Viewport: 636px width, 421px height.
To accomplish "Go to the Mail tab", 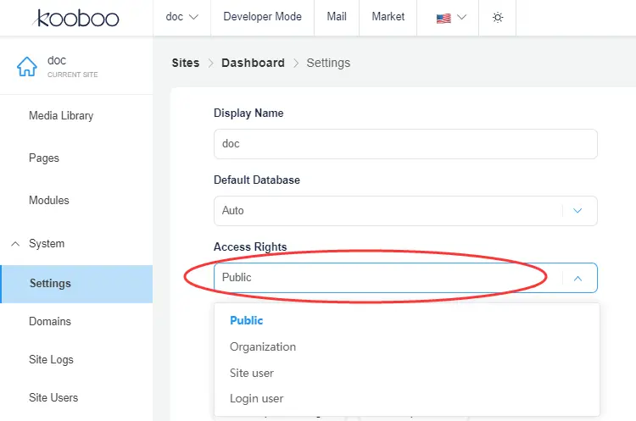I will (337, 17).
